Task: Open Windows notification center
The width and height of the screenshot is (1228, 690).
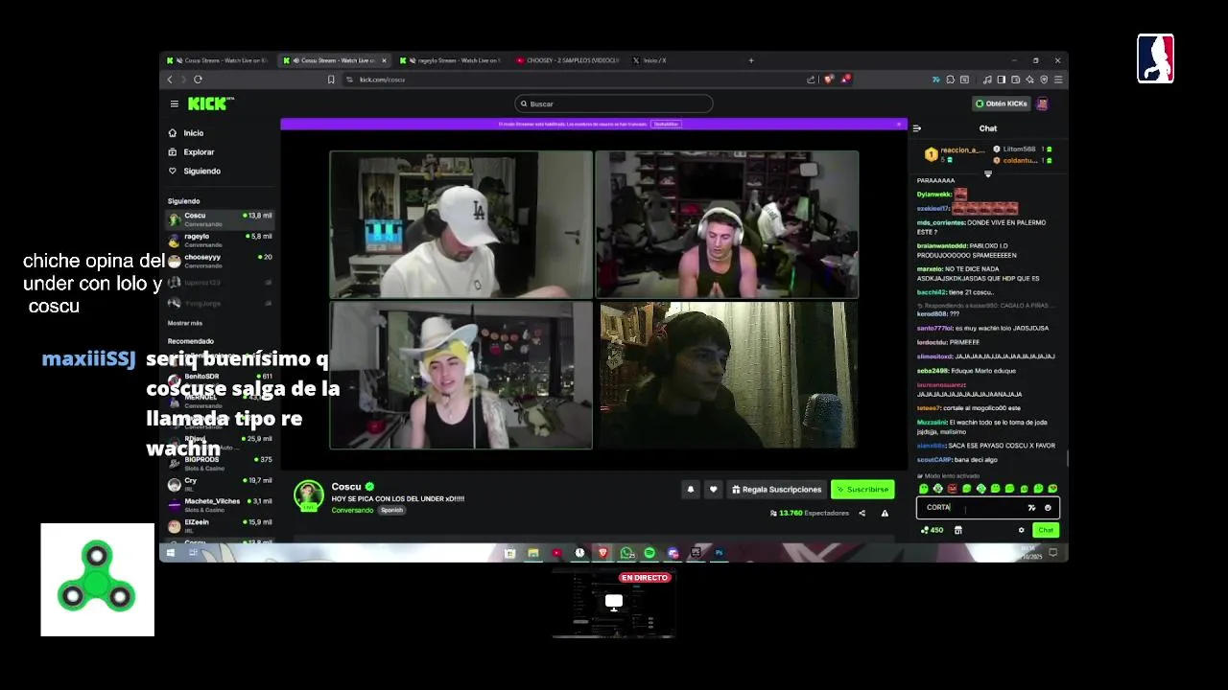Action: [x=1052, y=553]
